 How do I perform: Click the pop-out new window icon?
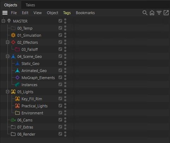[166, 13]
